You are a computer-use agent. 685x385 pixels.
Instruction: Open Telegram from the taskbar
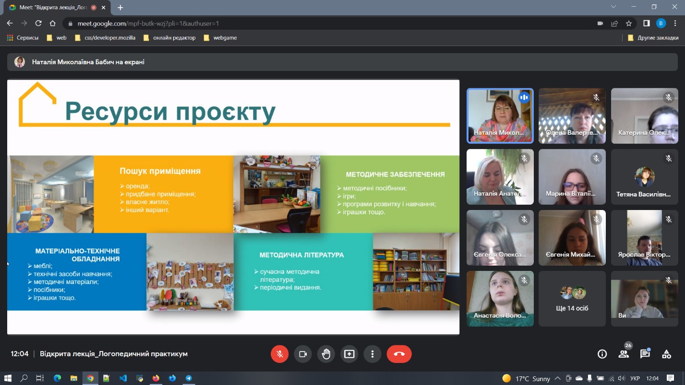point(189,378)
